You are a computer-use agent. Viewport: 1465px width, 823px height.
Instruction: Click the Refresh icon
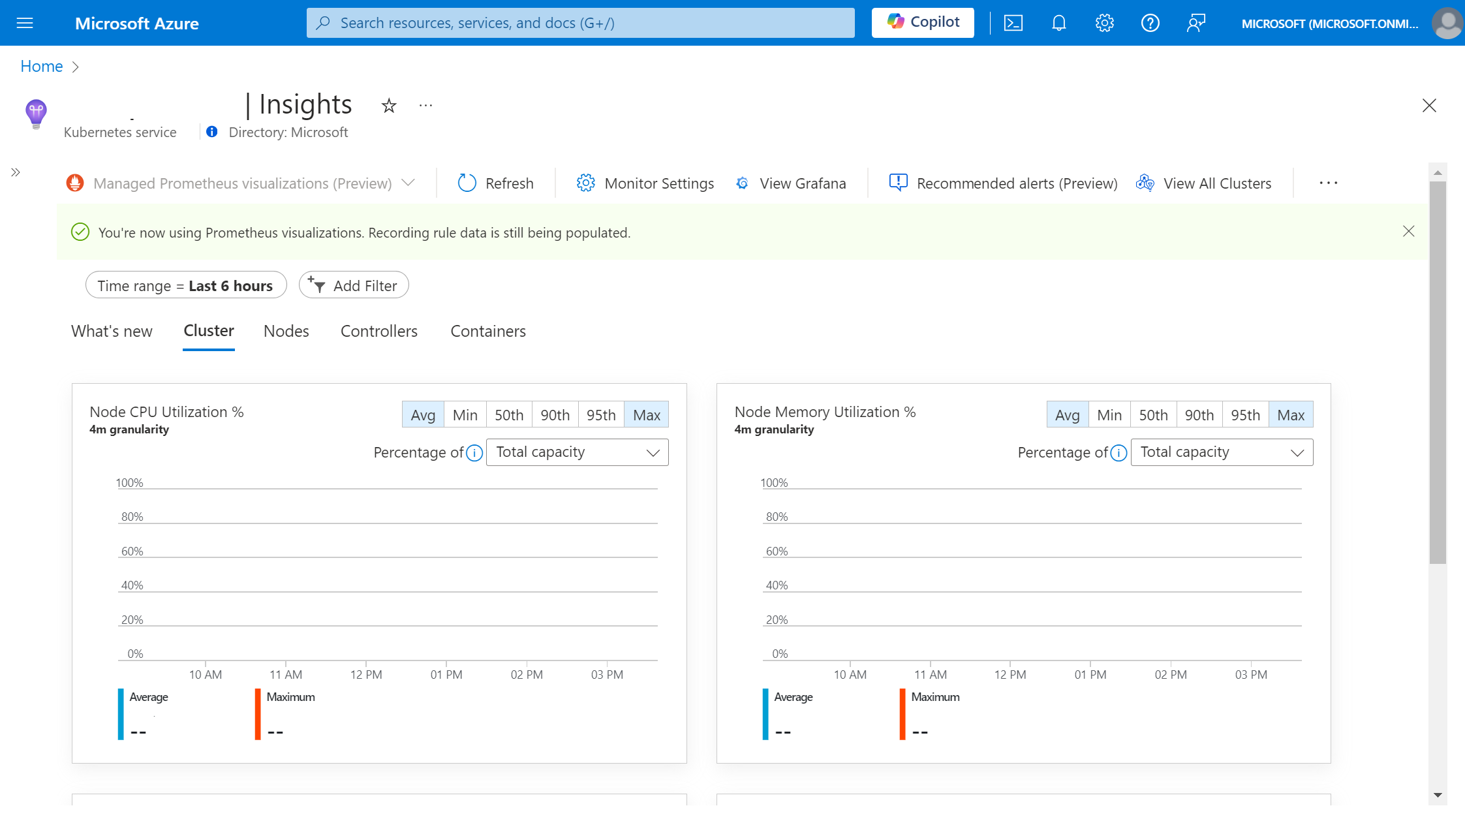[466, 182]
